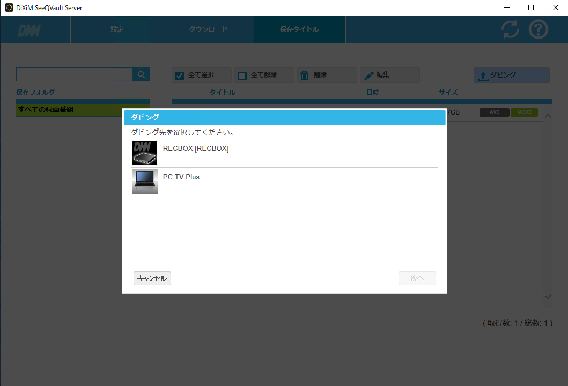
Task: Check the 全て選択 checkbox
Action: (x=180, y=75)
